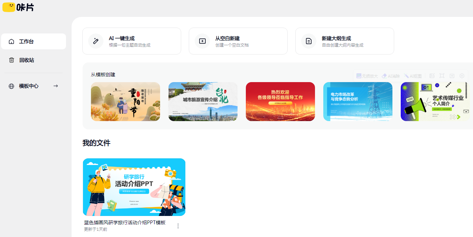Choose the 电力市场改革 analysis template
Screen dimensions: 473x237
358,101
